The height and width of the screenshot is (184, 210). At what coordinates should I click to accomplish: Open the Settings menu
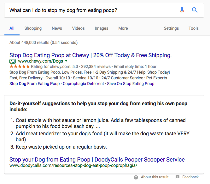tap(171, 28)
